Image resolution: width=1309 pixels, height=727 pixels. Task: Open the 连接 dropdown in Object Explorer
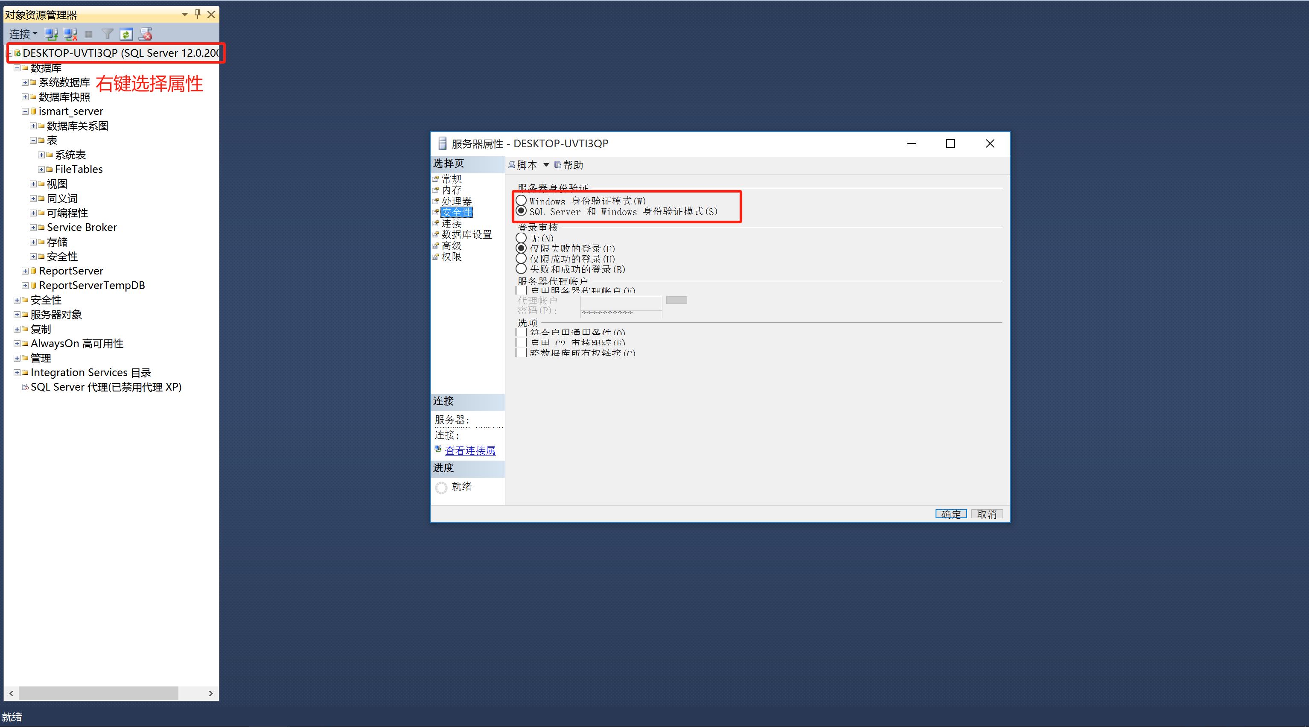pos(23,34)
